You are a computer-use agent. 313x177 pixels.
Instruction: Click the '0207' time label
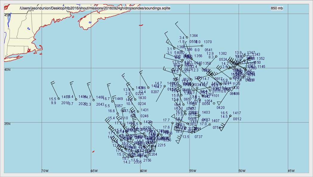click(x=155, y=92)
